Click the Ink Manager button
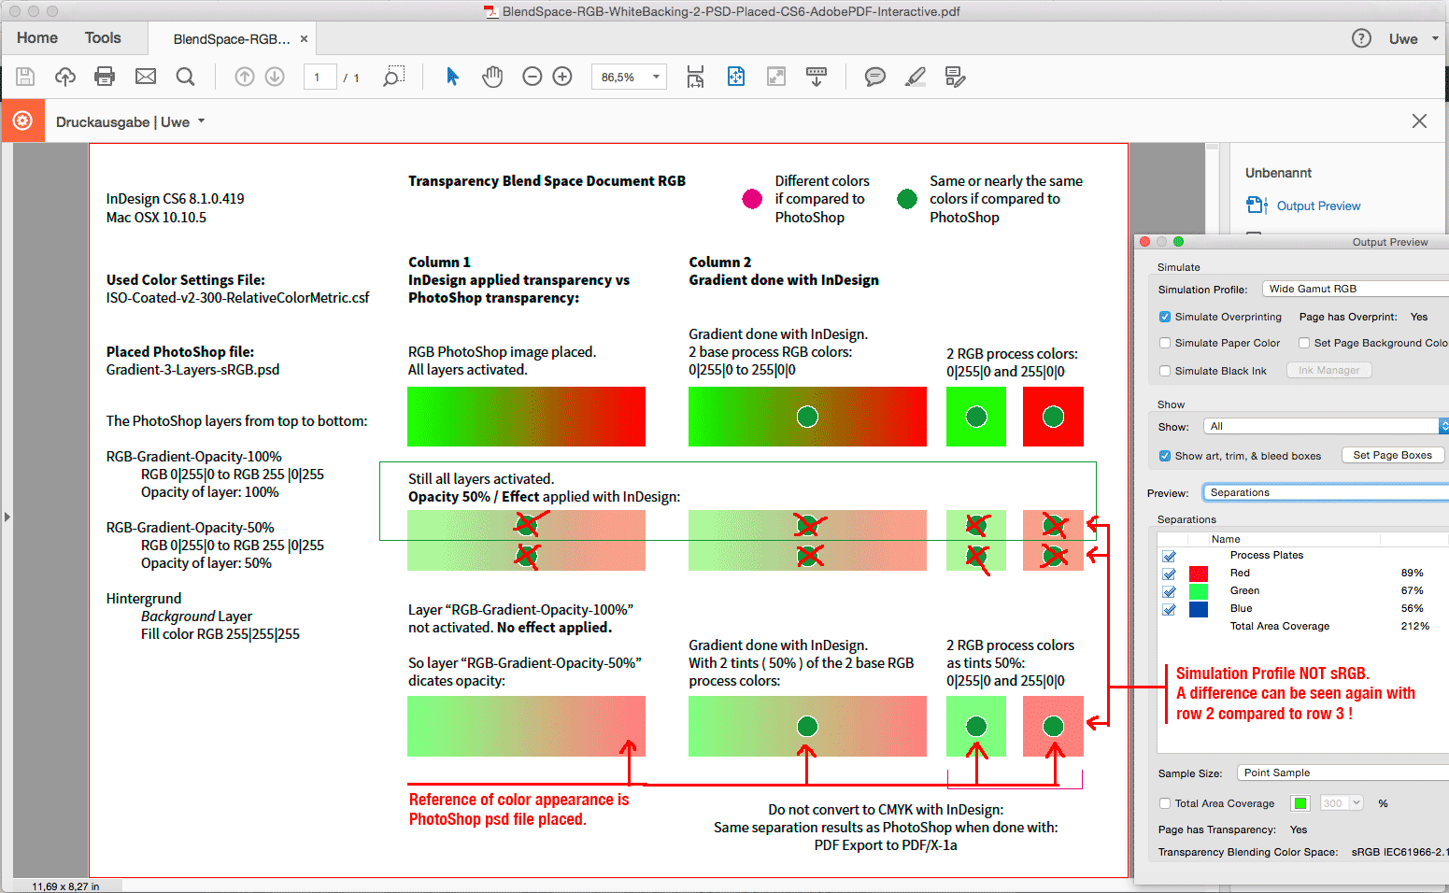The image size is (1449, 893). 1329,370
